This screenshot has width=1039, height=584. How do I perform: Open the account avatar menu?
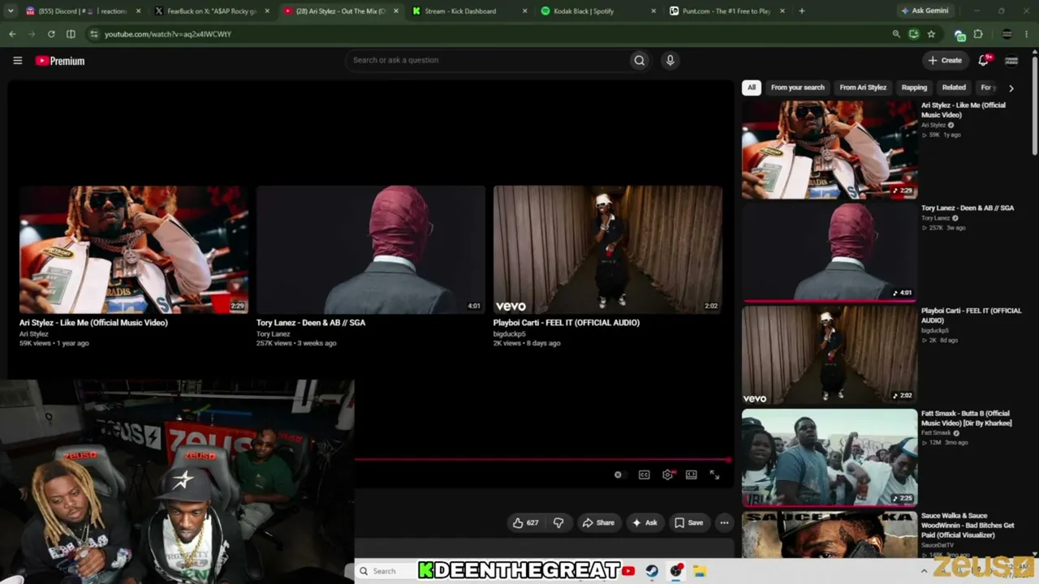click(1011, 60)
